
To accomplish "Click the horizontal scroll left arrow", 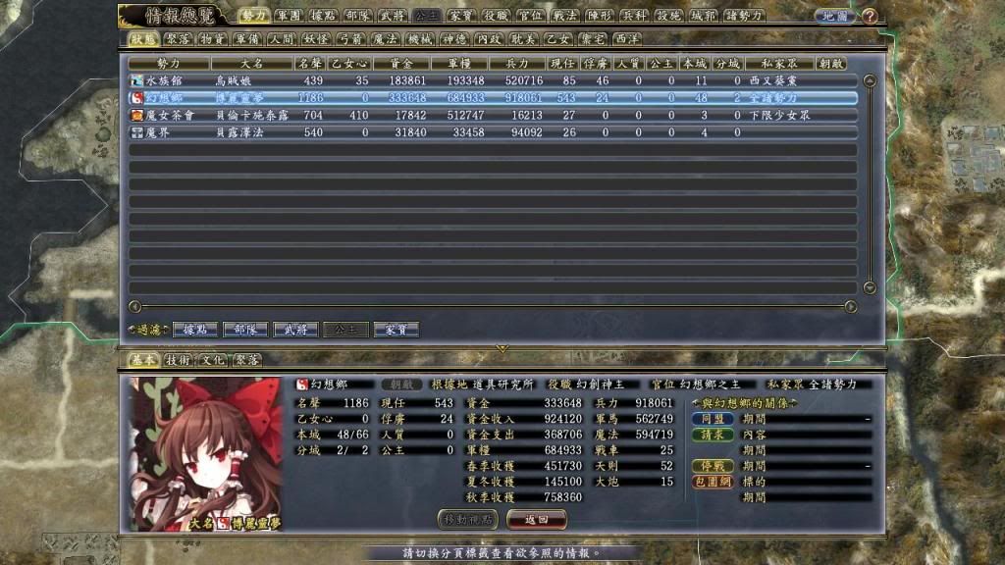I will [134, 305].
